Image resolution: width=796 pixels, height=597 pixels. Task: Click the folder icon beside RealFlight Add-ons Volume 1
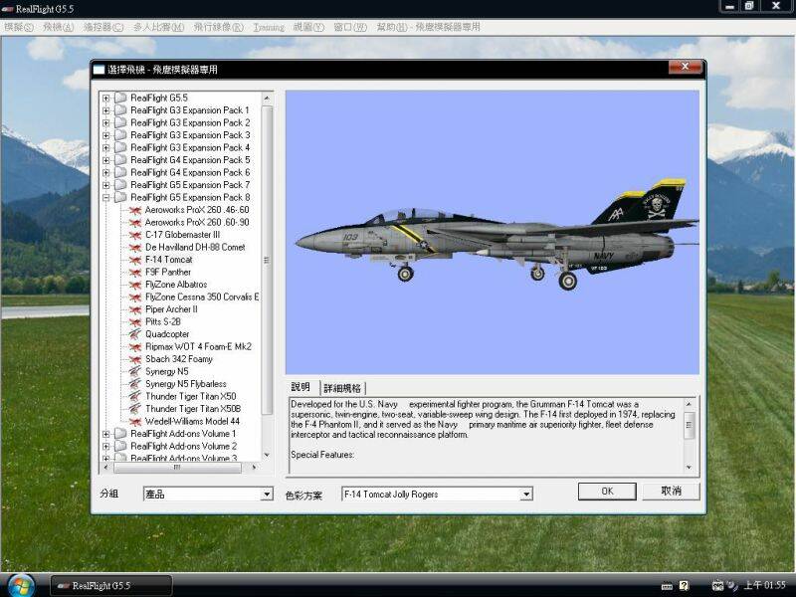tap(120, 434)
